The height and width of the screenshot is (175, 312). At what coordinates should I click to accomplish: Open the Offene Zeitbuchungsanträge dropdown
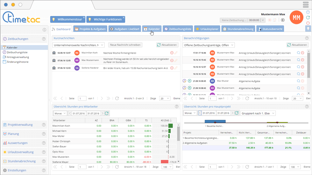(209, 45)
